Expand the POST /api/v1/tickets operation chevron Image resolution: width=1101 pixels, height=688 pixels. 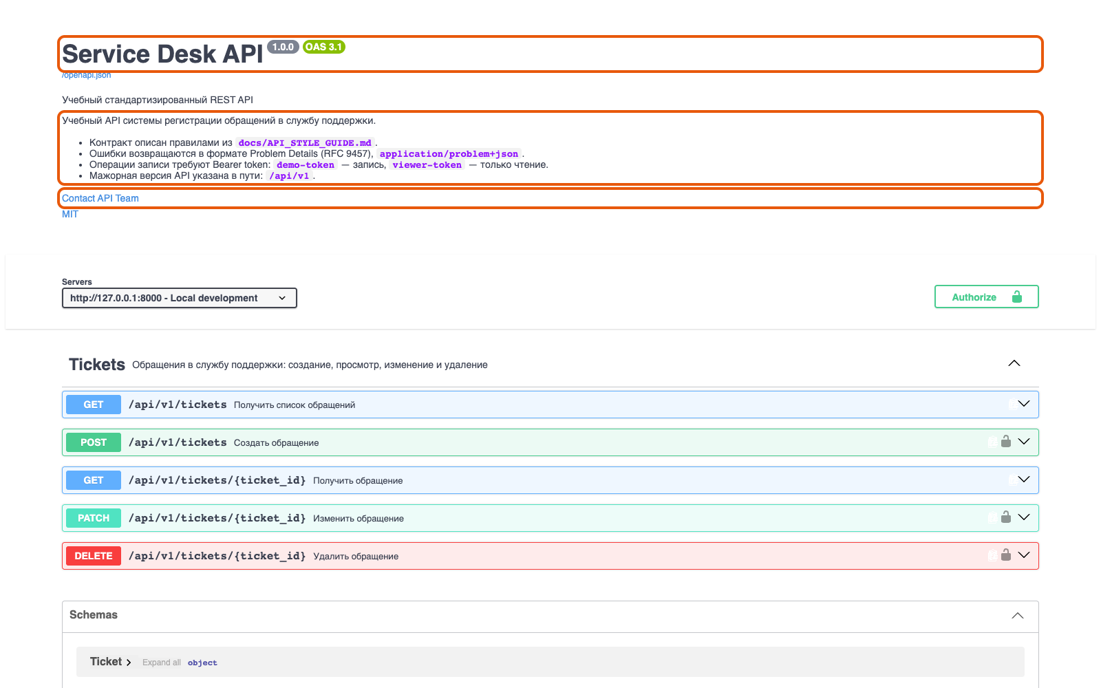click(x=1024, y=442)
